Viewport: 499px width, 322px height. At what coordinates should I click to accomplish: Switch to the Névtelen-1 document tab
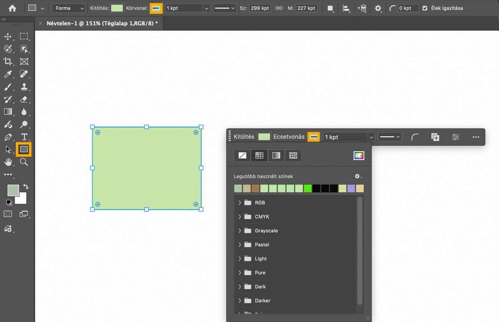tap(102, 24)
